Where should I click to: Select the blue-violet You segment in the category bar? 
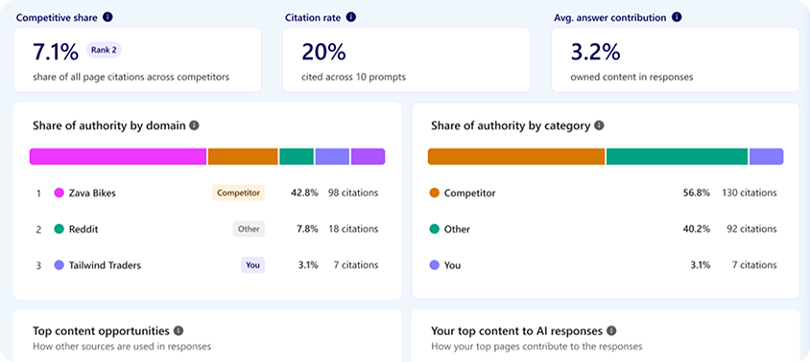coord(767,157)
